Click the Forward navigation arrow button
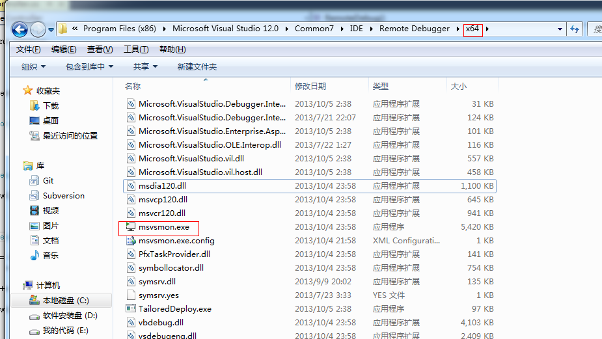Screen dimensions: 602x339 pos(38,29)
